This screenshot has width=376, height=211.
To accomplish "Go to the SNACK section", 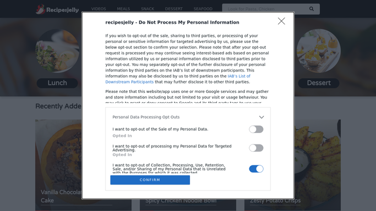I will [148, 9].
